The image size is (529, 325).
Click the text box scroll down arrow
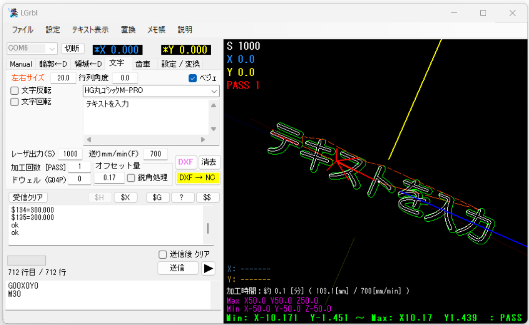click(x=214, y=129)
